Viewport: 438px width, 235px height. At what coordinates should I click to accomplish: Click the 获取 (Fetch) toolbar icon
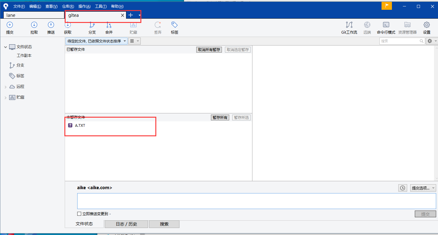[68, 25]
